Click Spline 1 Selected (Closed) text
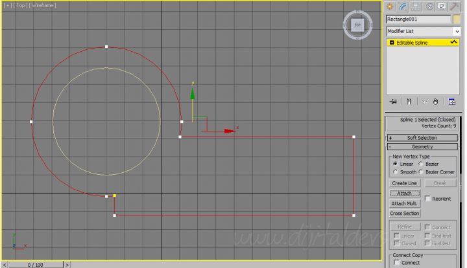 pyautogui.click(x=427, y=120)
